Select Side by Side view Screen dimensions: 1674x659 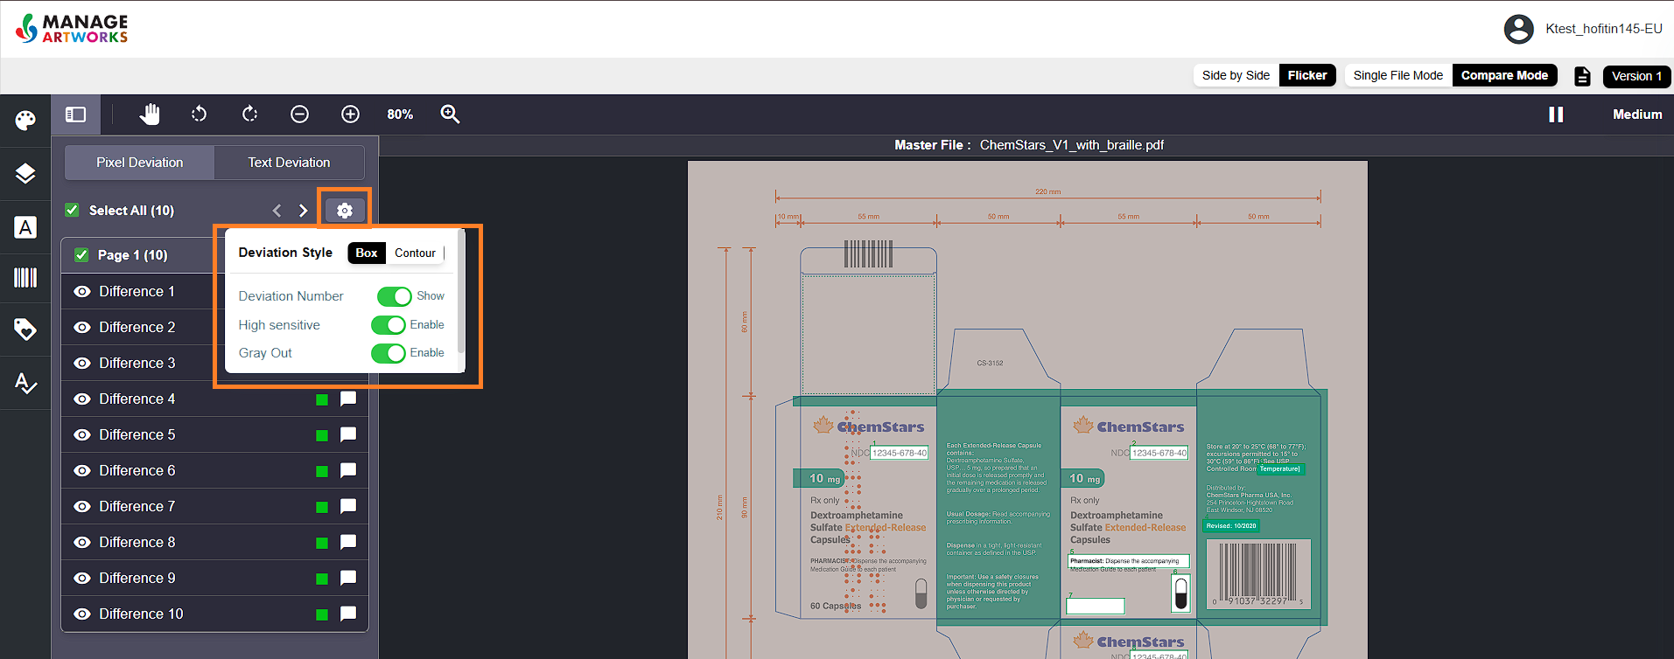1236,75
